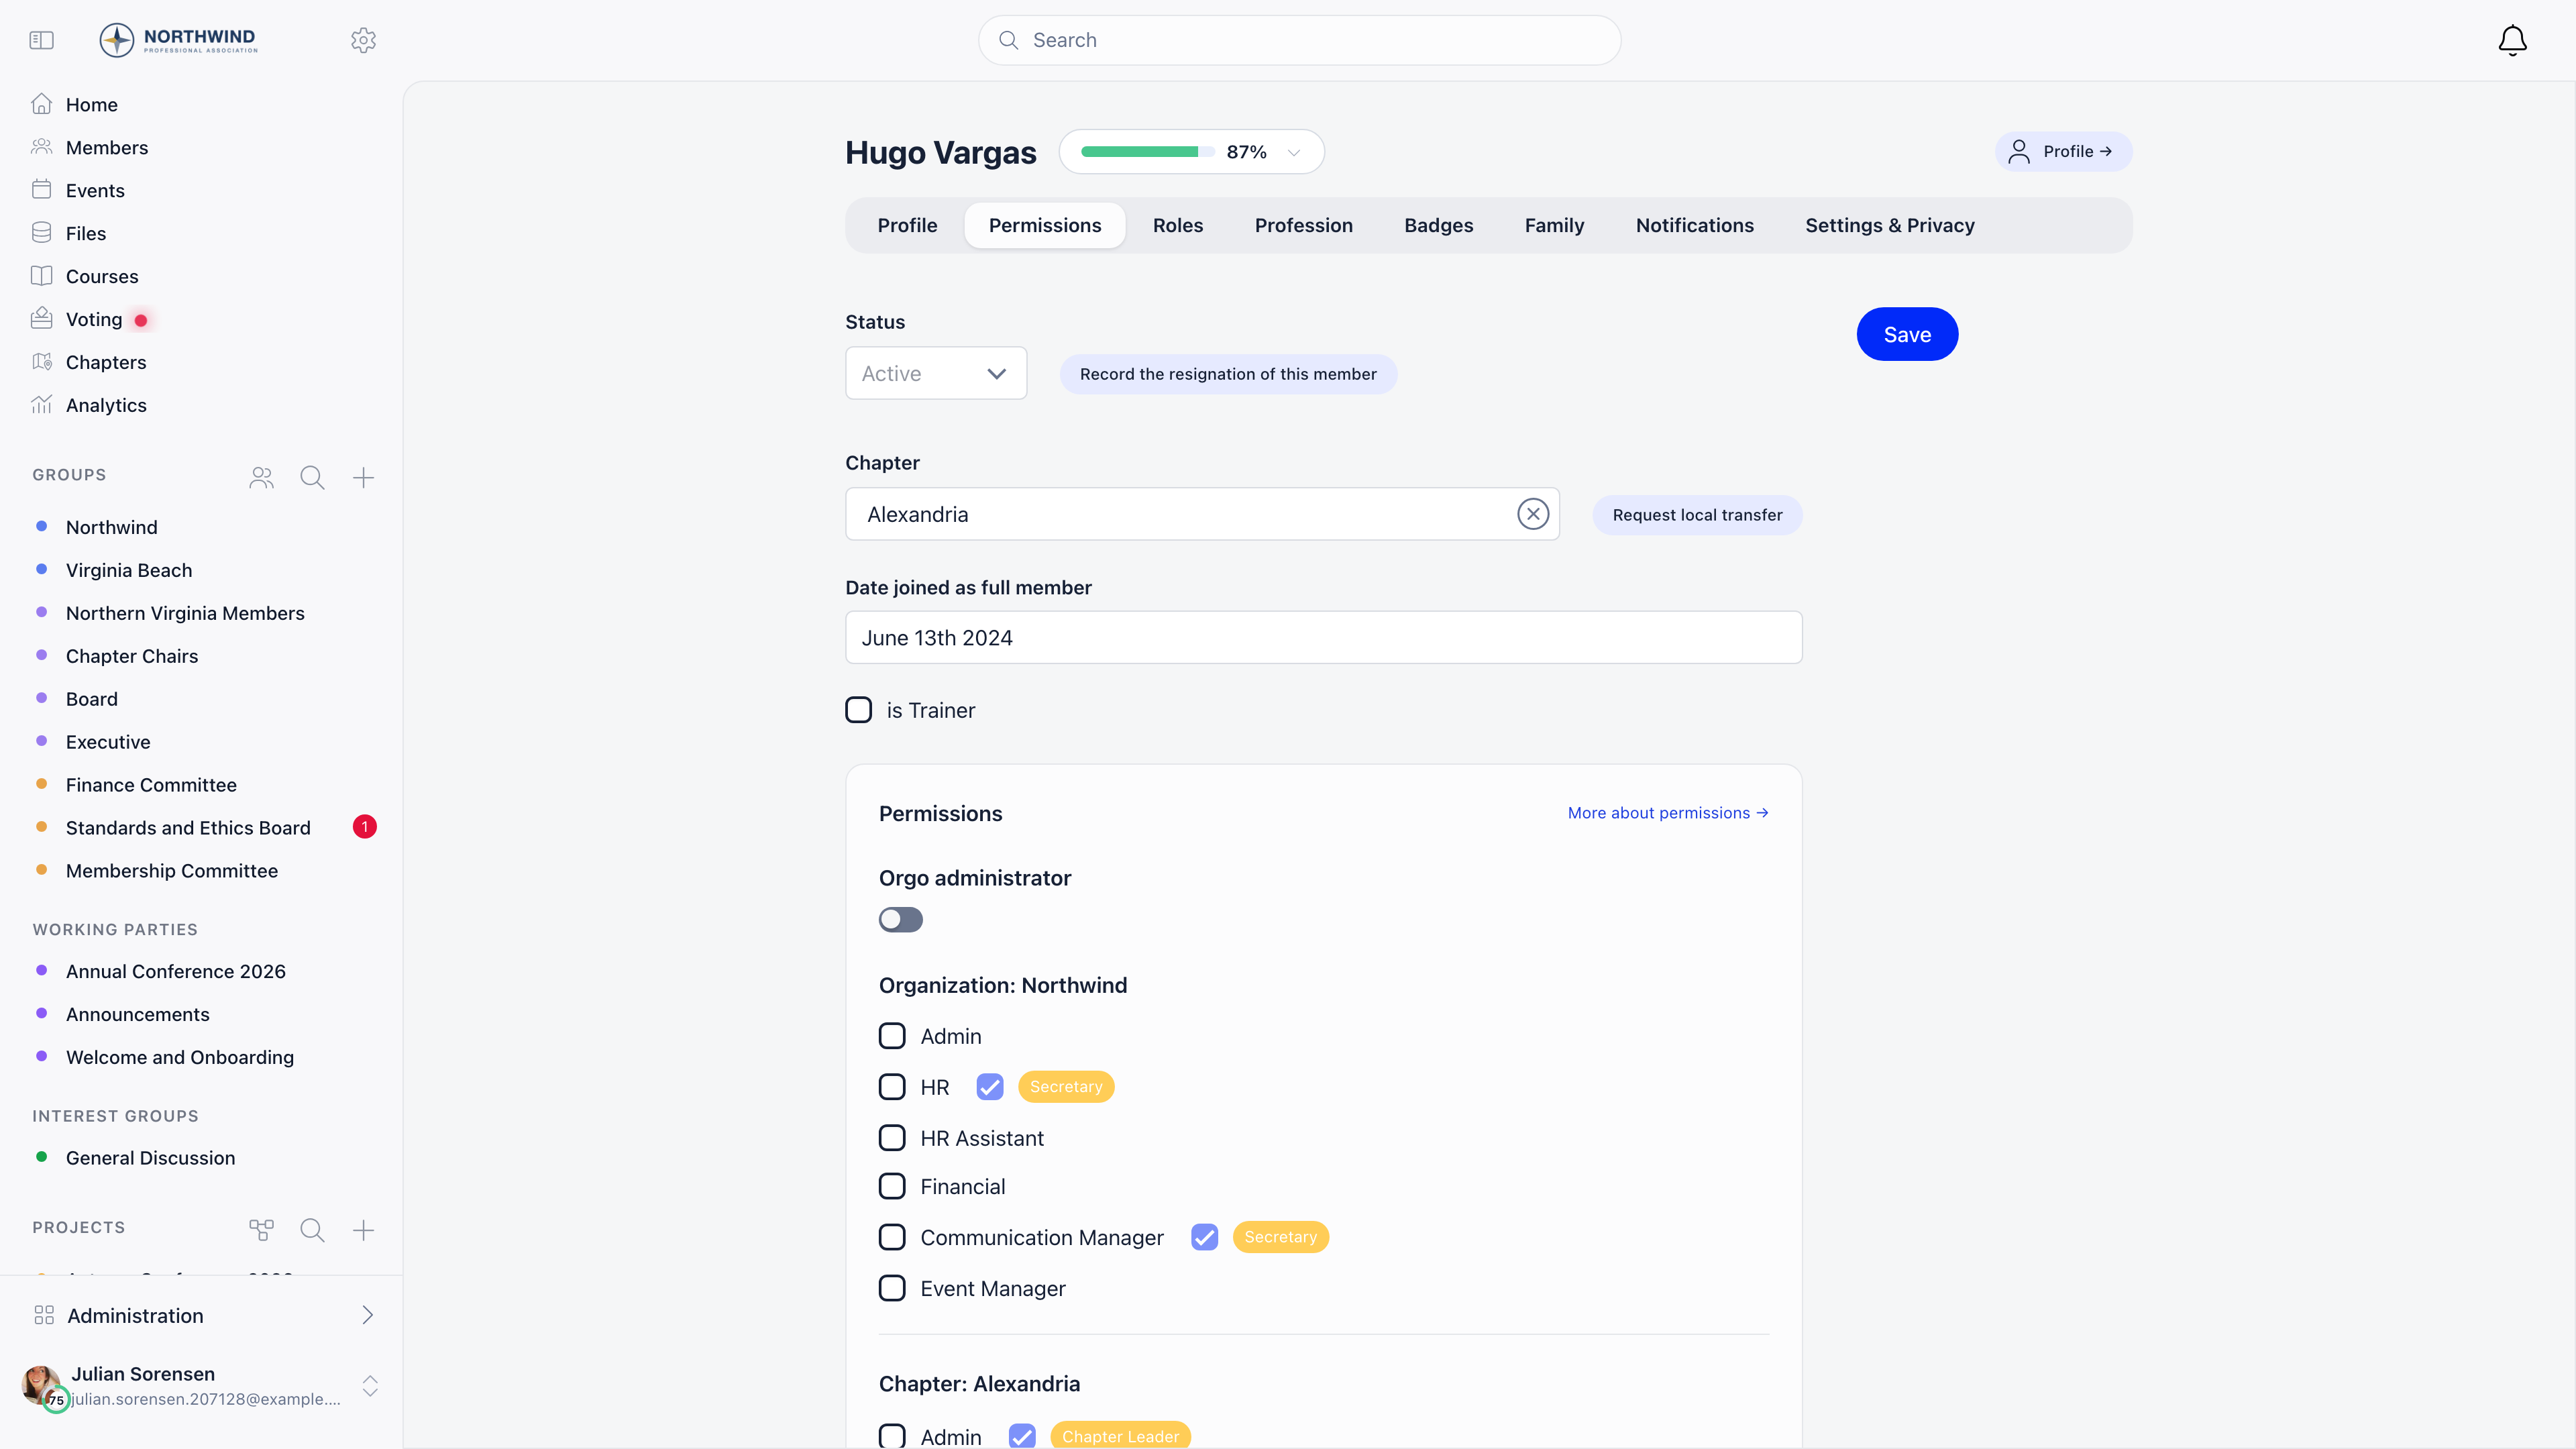Click the Chapter Leader badge
The width and height of the screenshot is (2576, 1449).
coord(1120,1436)
